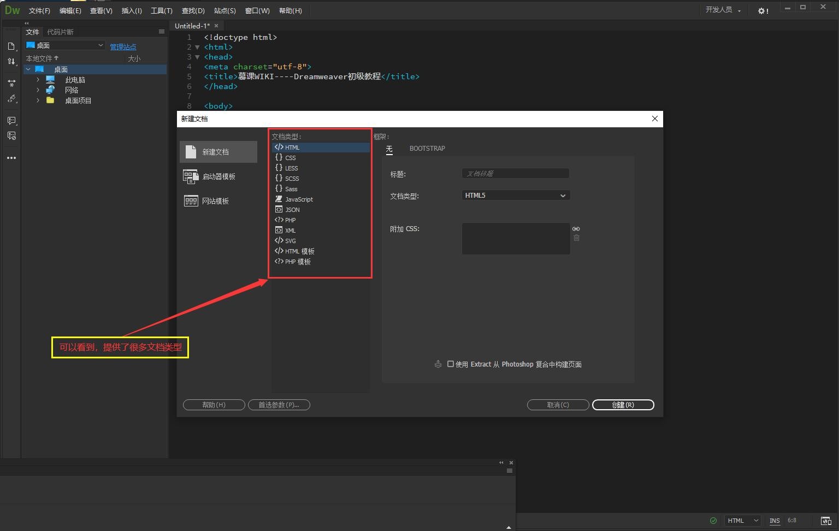Click the format source code icon in left toolbar
This screenshot has height=531, width=839.
point(11,99)
